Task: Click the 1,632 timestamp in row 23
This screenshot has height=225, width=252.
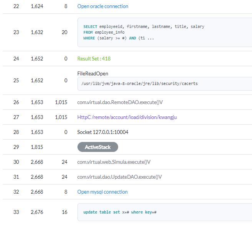Action: coord(37,33)
